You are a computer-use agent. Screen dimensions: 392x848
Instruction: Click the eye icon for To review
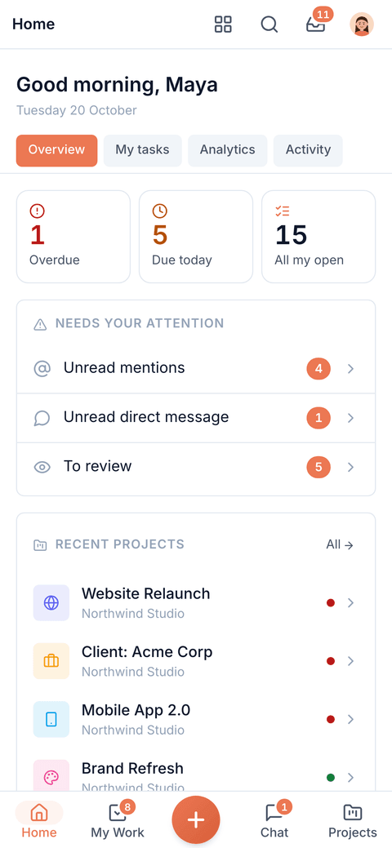click(x=42, y=468)
